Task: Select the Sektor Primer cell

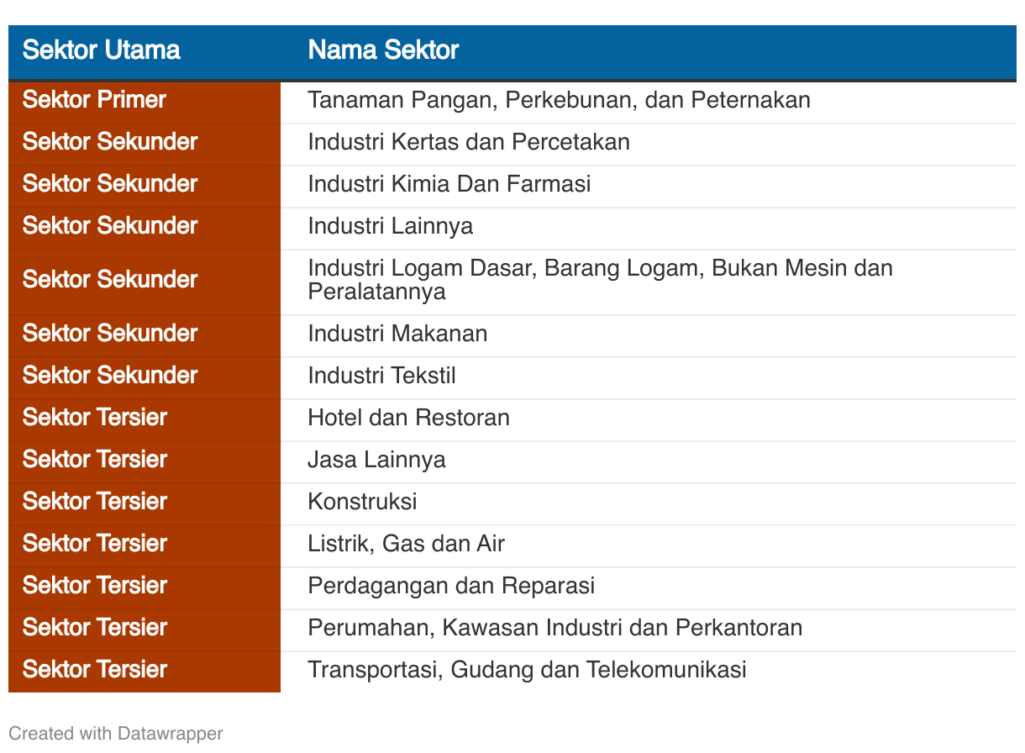Action: (x=145, y=101)
